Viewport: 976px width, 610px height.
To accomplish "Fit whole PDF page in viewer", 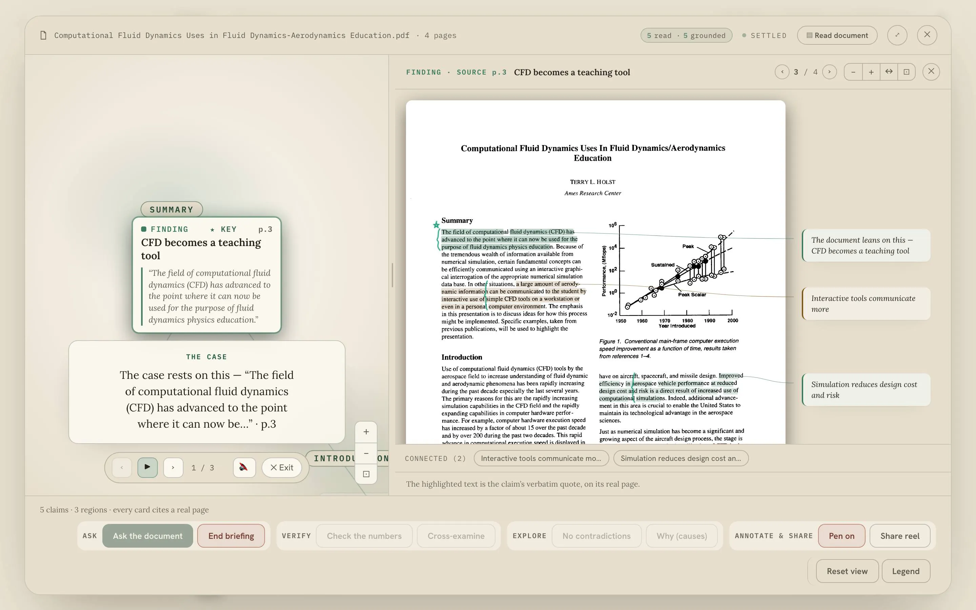I will point(907,72).
